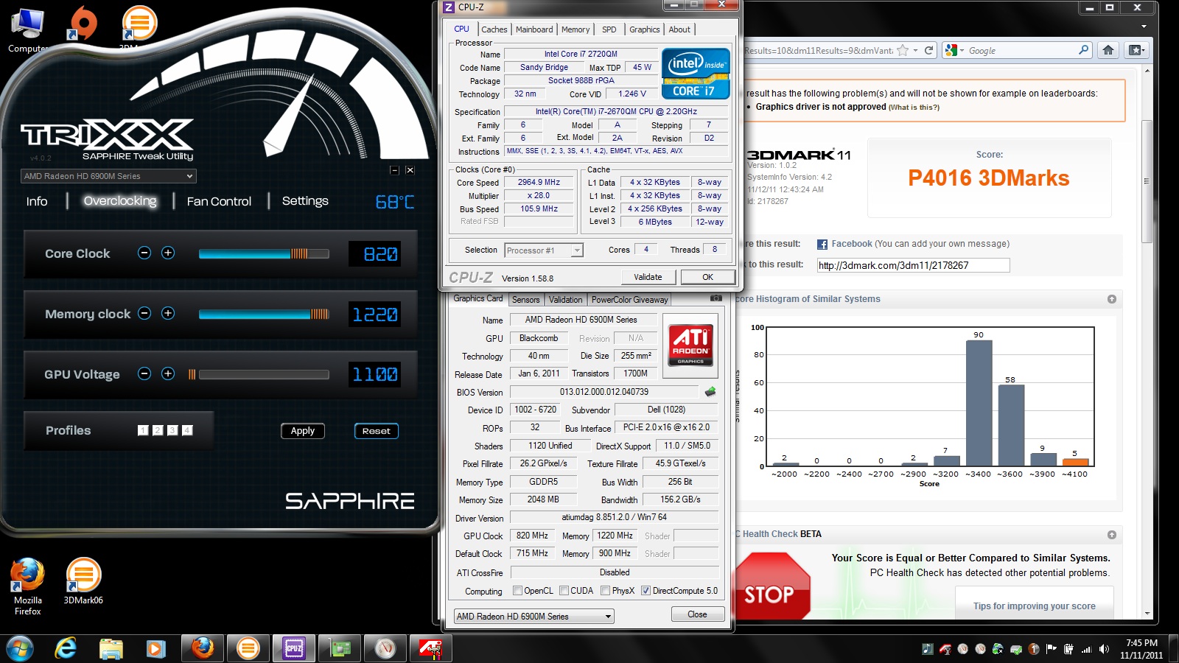Click OK in CPU-Z
Screen dimensions: 1179x663
click(707, 277)
